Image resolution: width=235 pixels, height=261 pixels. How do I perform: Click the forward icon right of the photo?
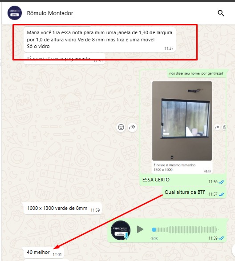click(217, 127)
